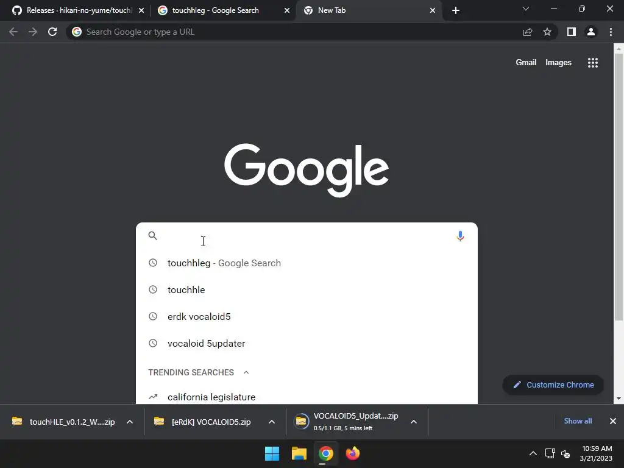The image size is (624, 468).
Task: Click the VOCALOID5_Updat zip download in progress
Action: click(x=346, y=422)
